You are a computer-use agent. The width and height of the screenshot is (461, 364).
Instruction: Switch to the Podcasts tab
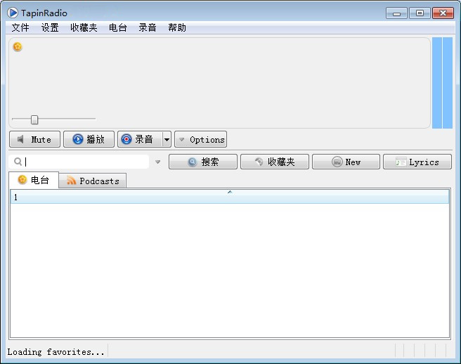[93, 181]
